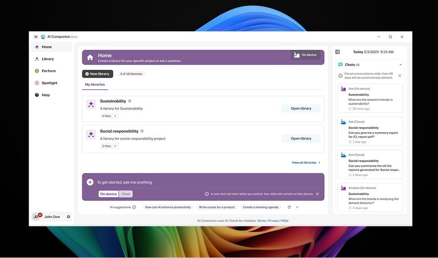
Task: Expand the 4 files dropdown
Action: (x=109, y=116)
